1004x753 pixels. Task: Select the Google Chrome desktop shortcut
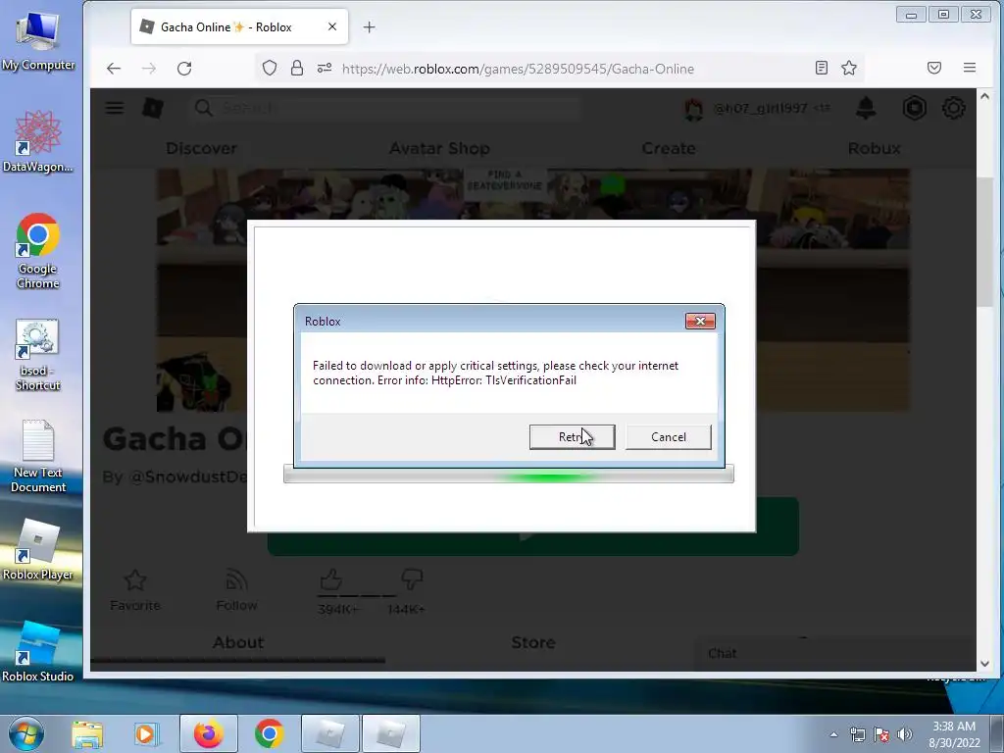pos(38,251)
